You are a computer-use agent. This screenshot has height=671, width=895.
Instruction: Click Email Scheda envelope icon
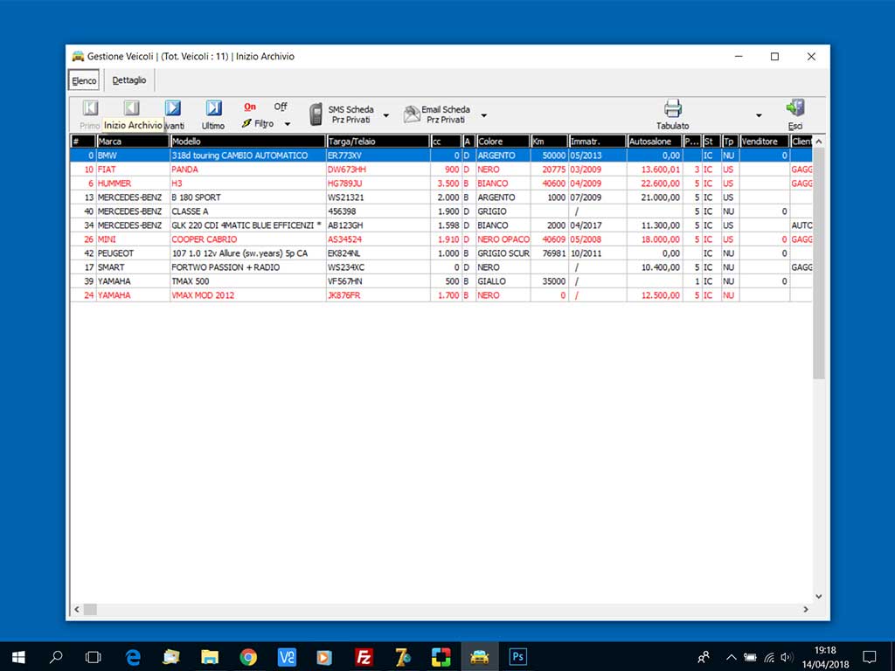(x=412, y=114)
